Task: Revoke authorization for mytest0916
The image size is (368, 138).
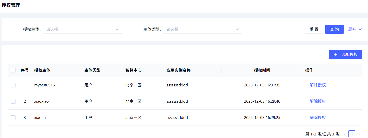Action: (317, 85)
